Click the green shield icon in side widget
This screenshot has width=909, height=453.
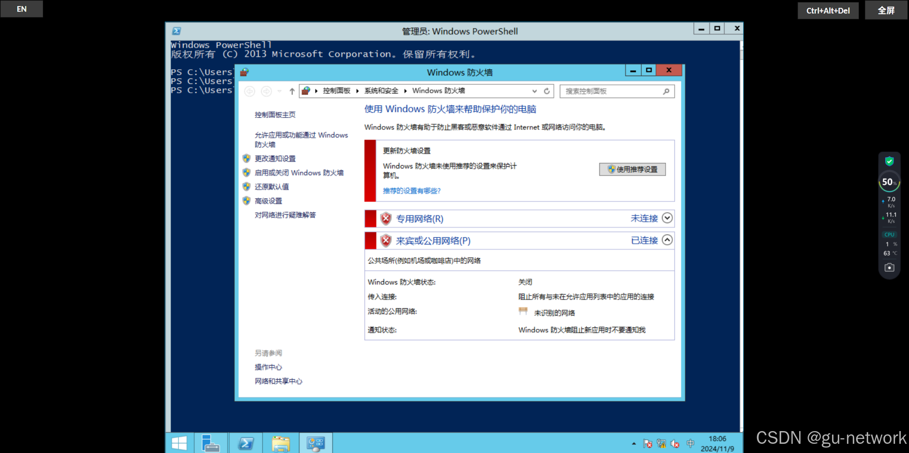[889, 161]
